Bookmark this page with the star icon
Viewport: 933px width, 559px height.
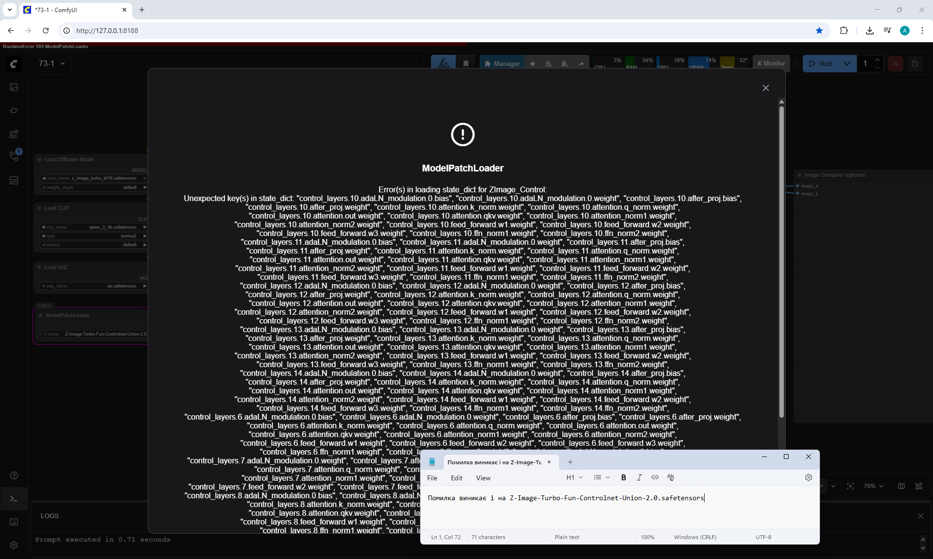(819, 31)
